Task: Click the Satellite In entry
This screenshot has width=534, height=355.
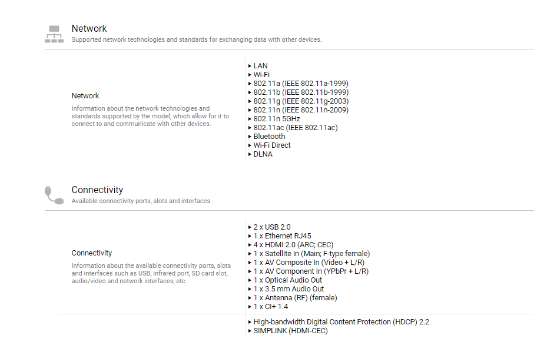Action: pyautogui.click(x=311, y=254)
